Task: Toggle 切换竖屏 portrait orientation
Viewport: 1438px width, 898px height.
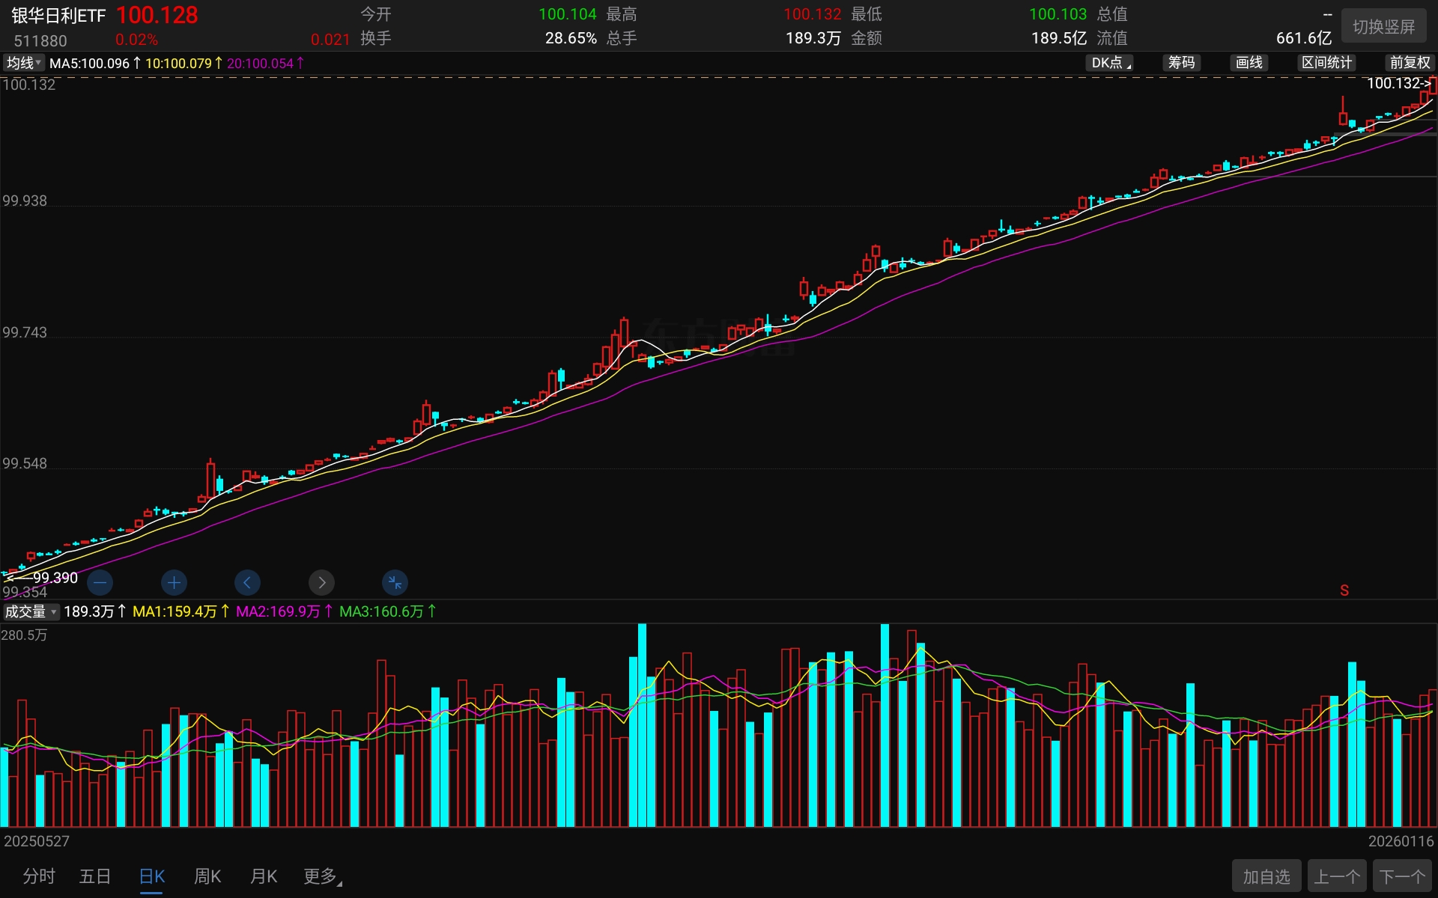Action: (x=1383, y=27)
